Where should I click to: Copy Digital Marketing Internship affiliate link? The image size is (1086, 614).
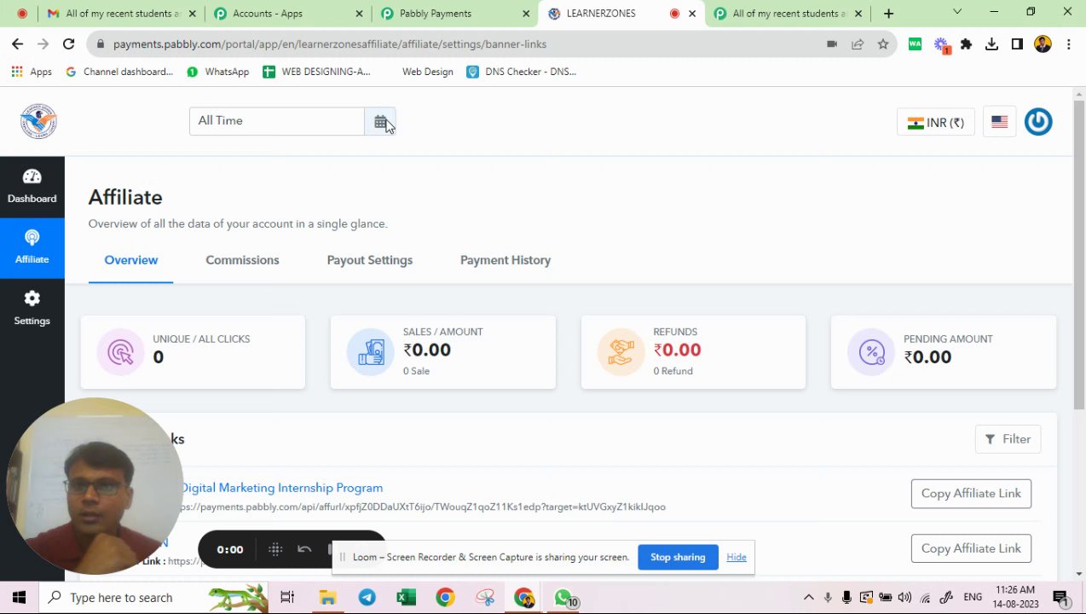pyautogui.click(x=971, y=494)
